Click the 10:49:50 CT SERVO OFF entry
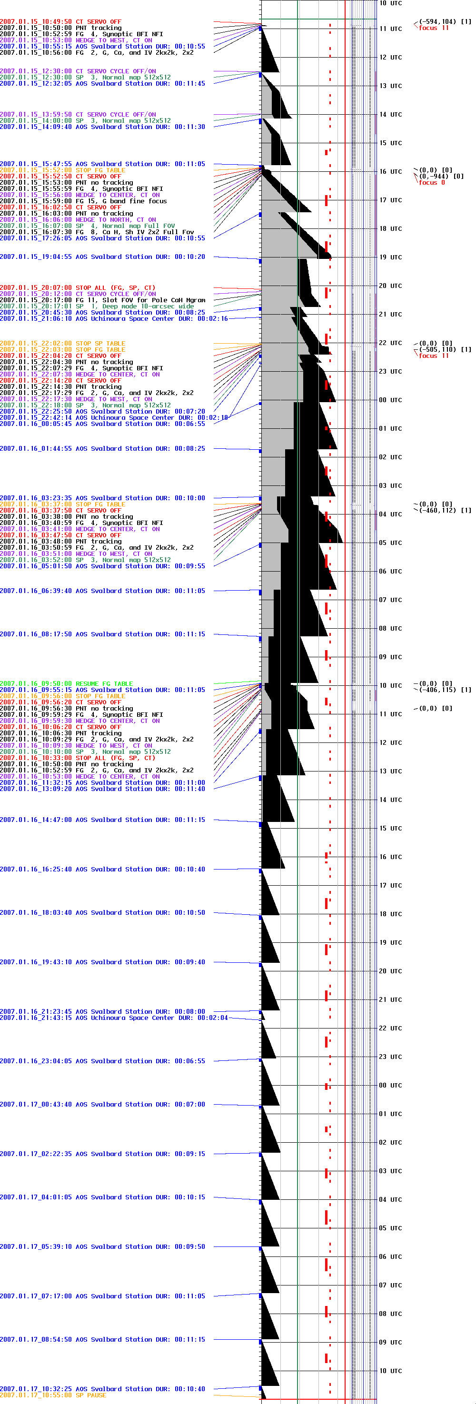 [x=60, y=22]
